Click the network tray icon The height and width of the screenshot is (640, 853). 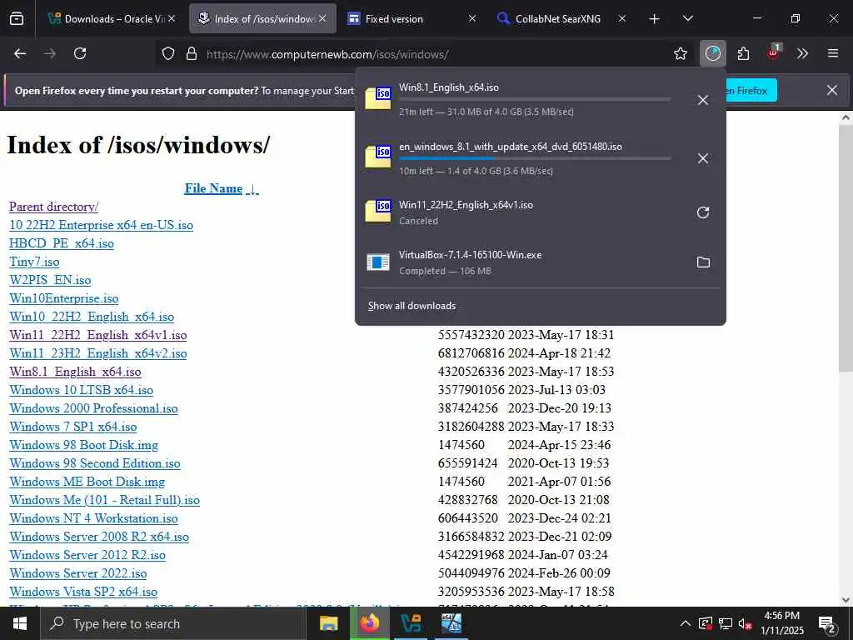726,623
